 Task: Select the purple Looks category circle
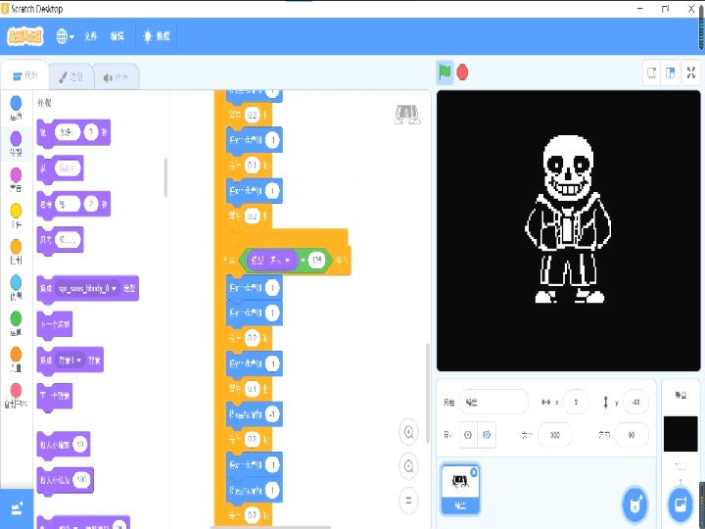pyautogui.click(x=16, y=138)
